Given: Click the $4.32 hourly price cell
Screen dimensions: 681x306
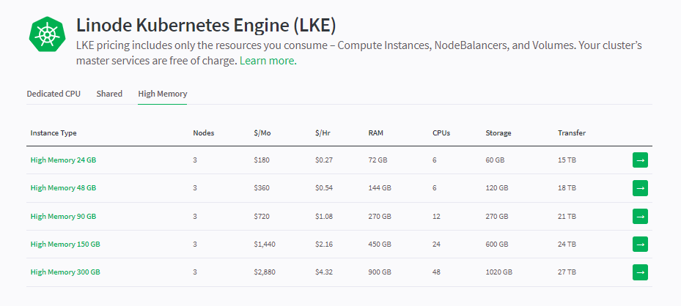Looking at the screenshot, I should [x=324, y=272].
